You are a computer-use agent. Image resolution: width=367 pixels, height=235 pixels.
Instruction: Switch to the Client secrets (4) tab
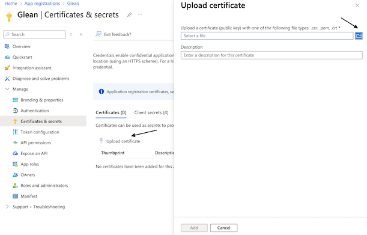[x=151, y=112]
